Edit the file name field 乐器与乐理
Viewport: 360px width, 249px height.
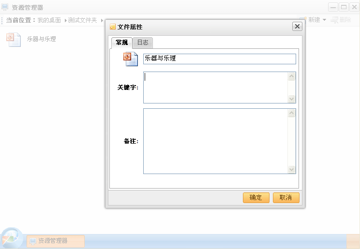[220, 59]
